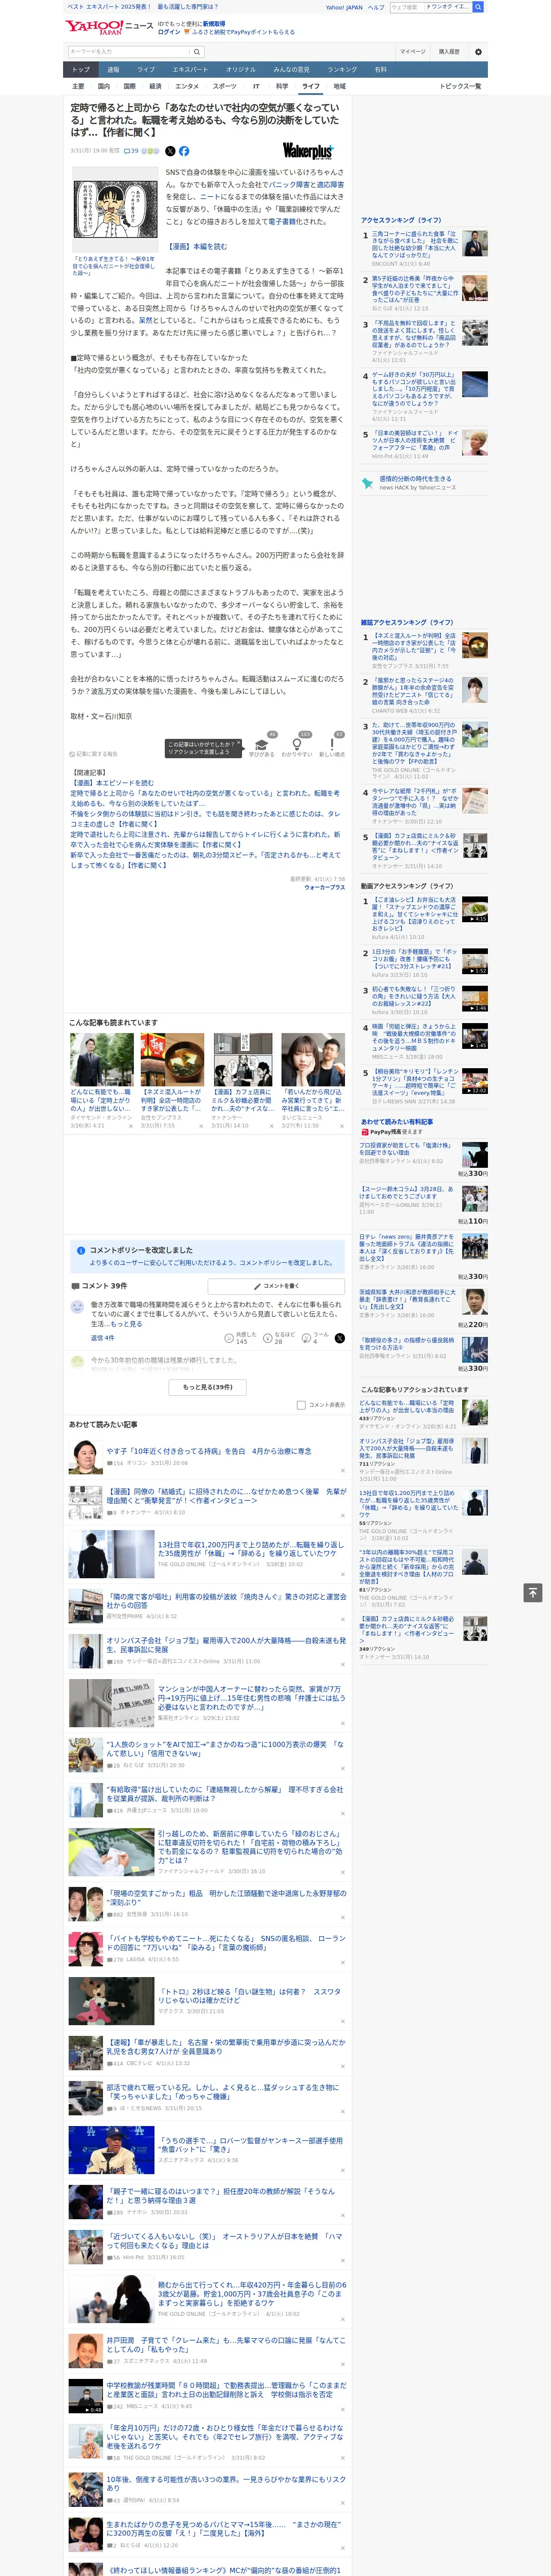Viewport: 551px width, 2576px height.
Task: Click the back-to-top arrow button
Action: click(533, 1592)
